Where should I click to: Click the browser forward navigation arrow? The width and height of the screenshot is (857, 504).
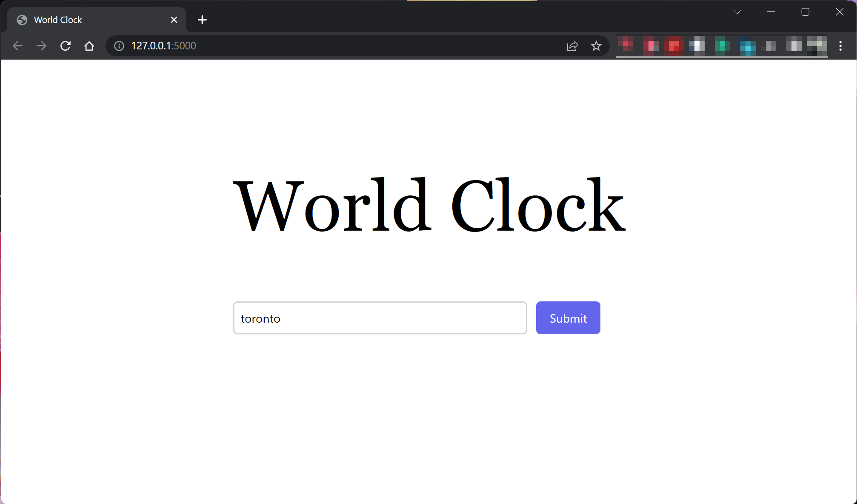(42, 46)
